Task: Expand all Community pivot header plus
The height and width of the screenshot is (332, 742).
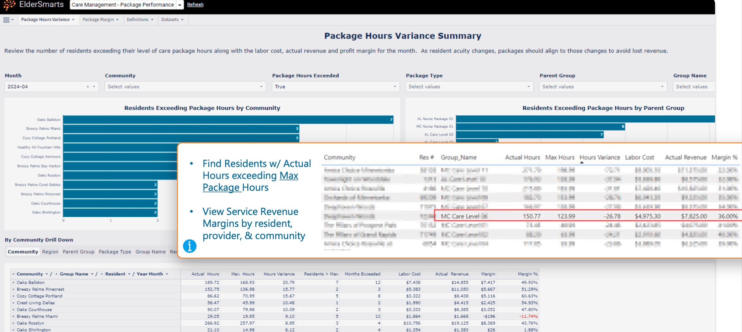Action: (x=13, y=274)
